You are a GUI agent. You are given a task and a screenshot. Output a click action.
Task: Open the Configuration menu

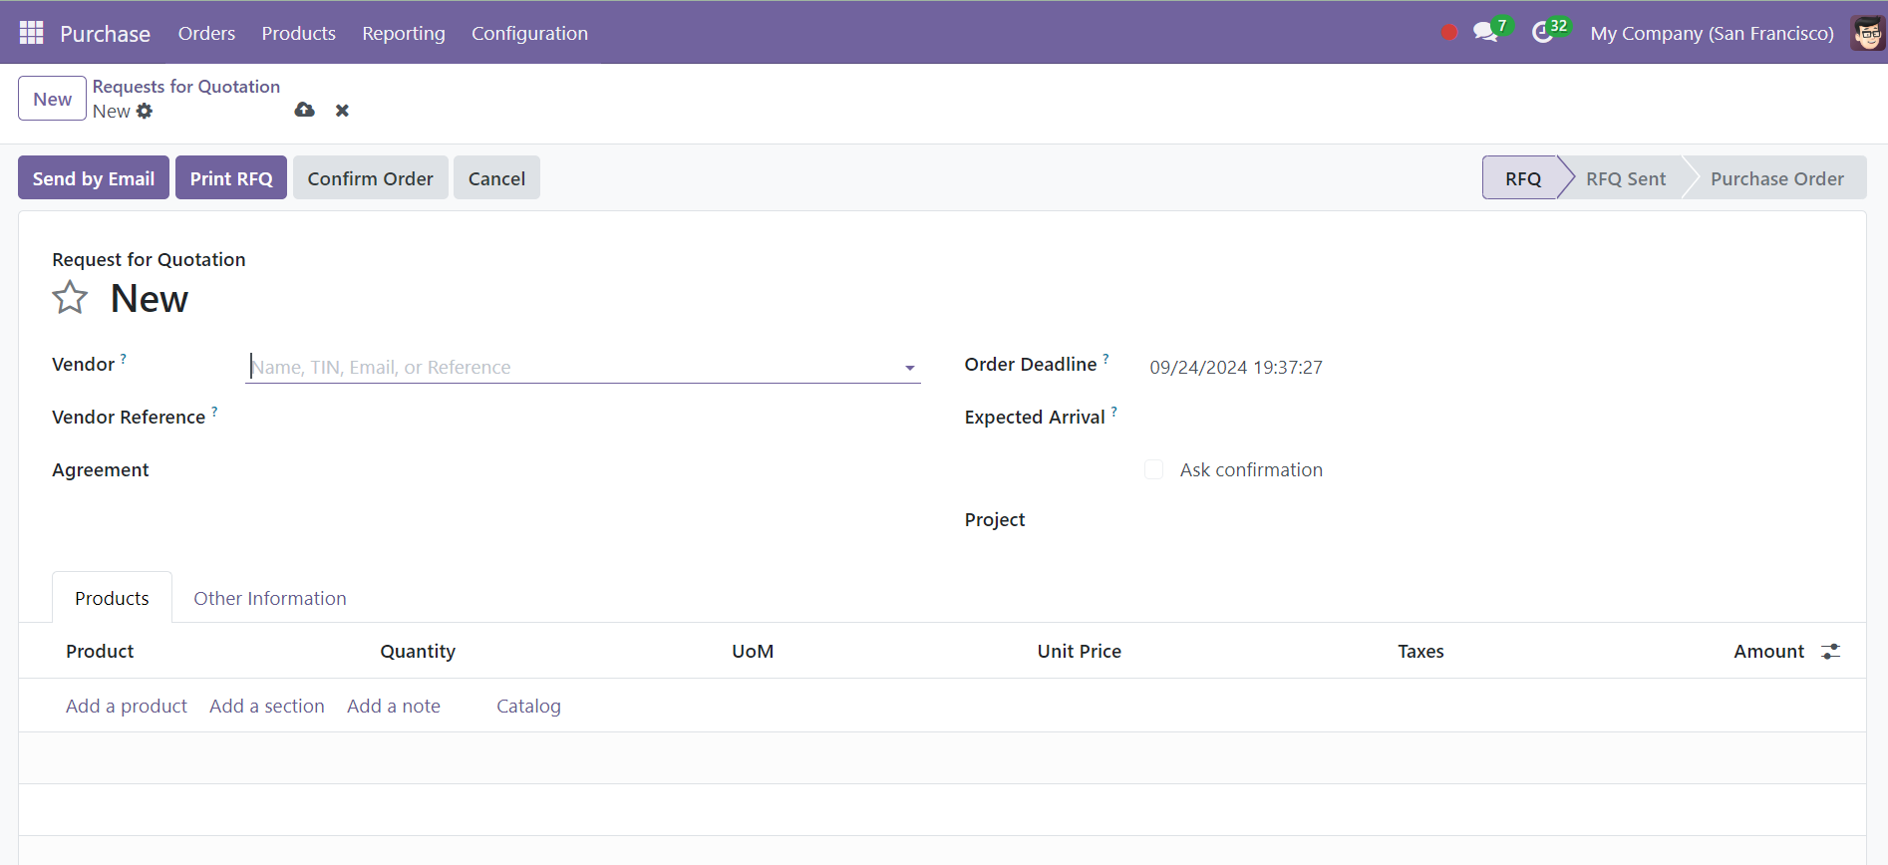529,33
